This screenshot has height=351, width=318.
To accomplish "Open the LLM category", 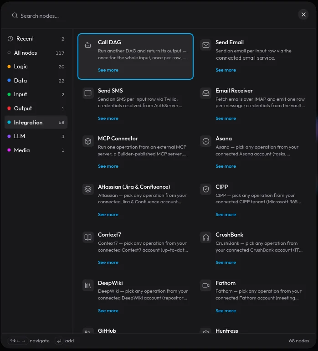I will point(36,136).
